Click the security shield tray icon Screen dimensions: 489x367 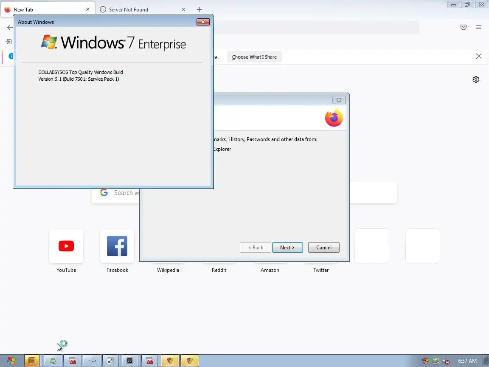coord(425,361)
